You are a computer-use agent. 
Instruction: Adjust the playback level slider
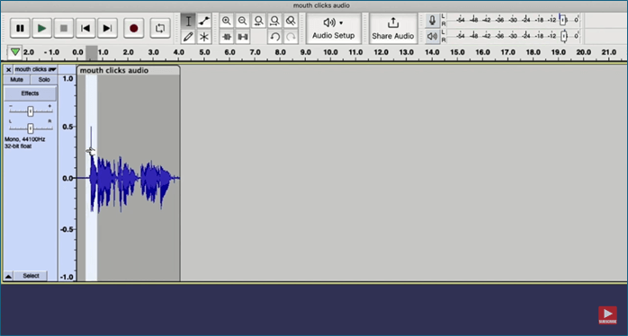pos(564,37)
